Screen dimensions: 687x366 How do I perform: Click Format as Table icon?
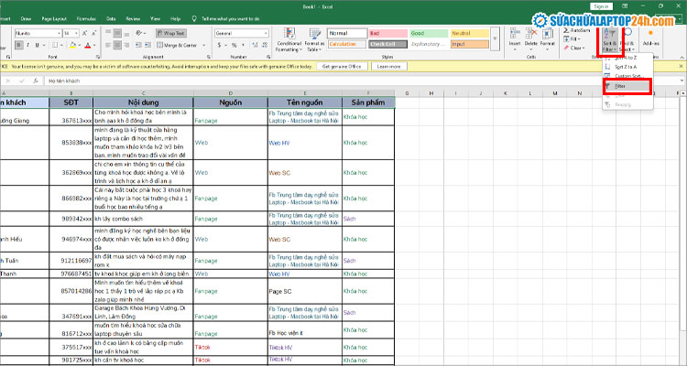(x=313, y=33)
